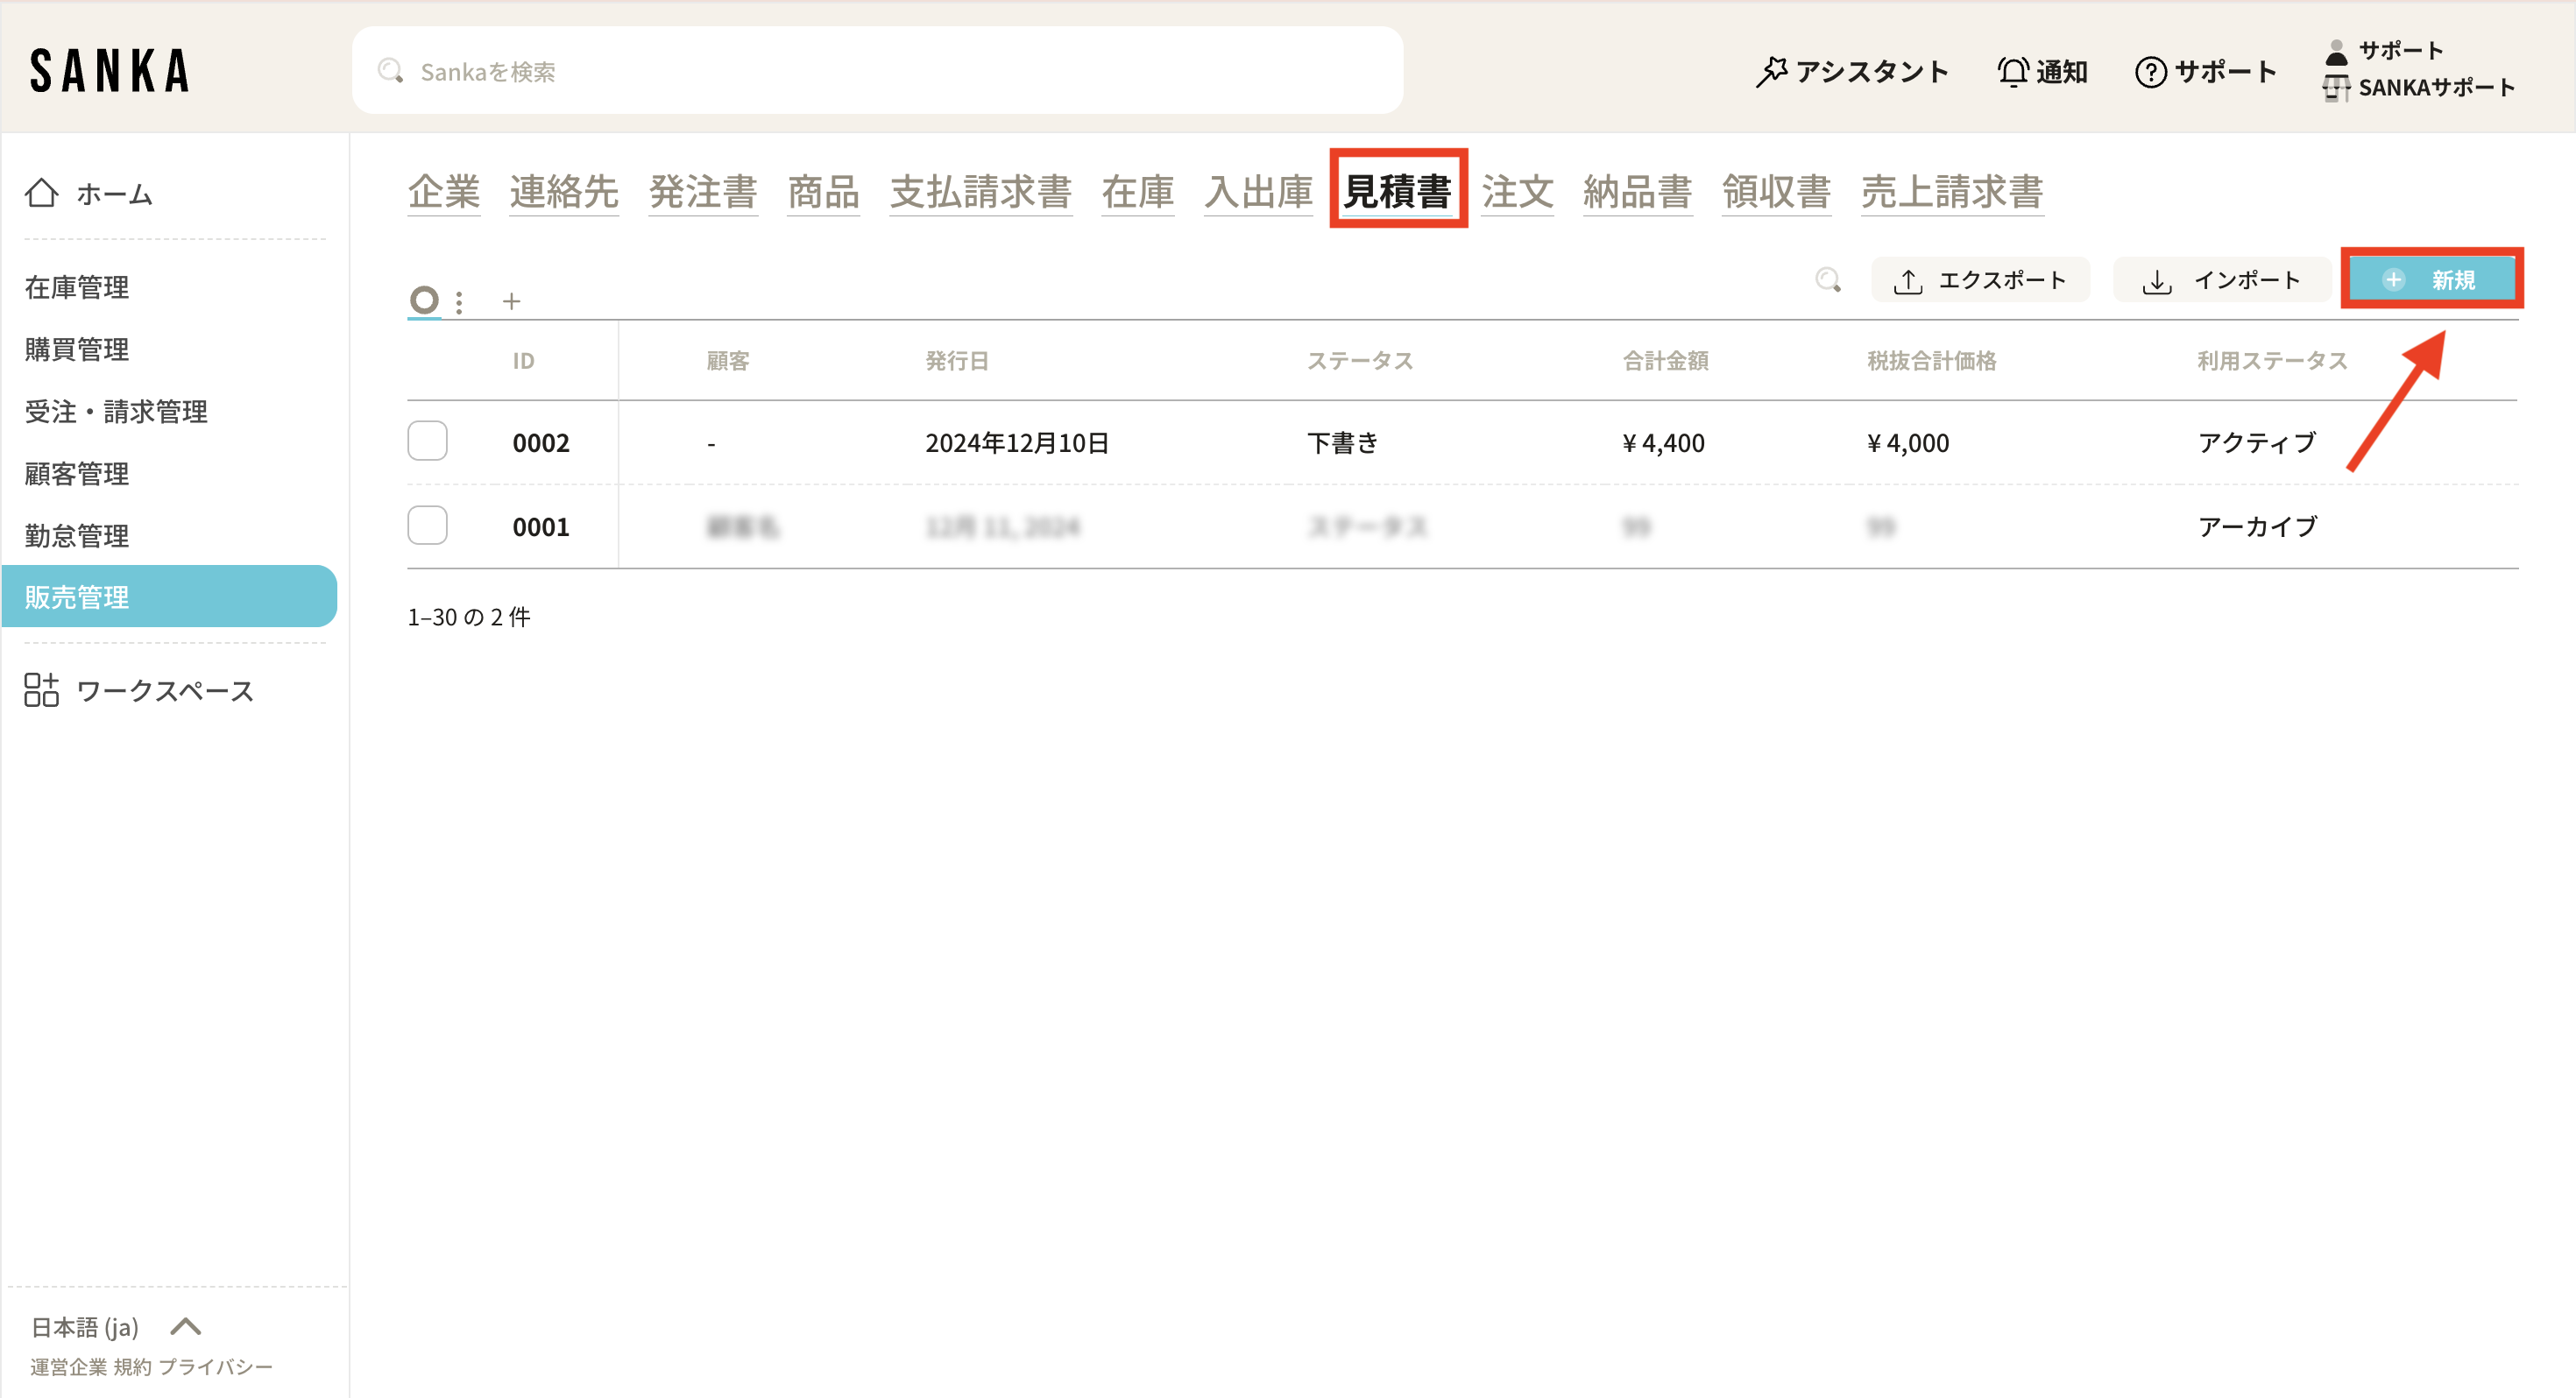Click the user profile avatar icon
Screen dimensions: 2576x1398
point(2336,52)
